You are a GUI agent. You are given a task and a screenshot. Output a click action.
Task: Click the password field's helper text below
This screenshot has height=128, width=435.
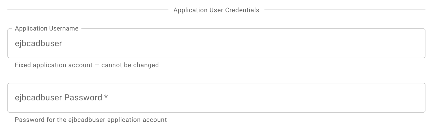click(91, 120)
